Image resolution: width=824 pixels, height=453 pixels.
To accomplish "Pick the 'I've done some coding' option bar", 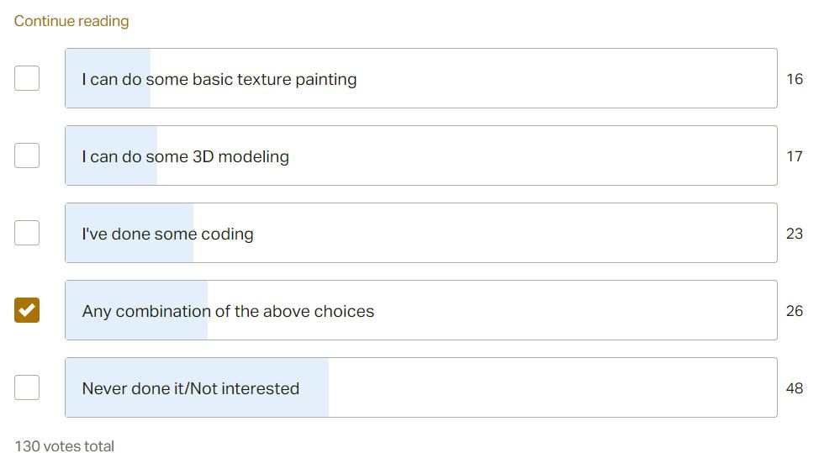I will click(421, 233).
